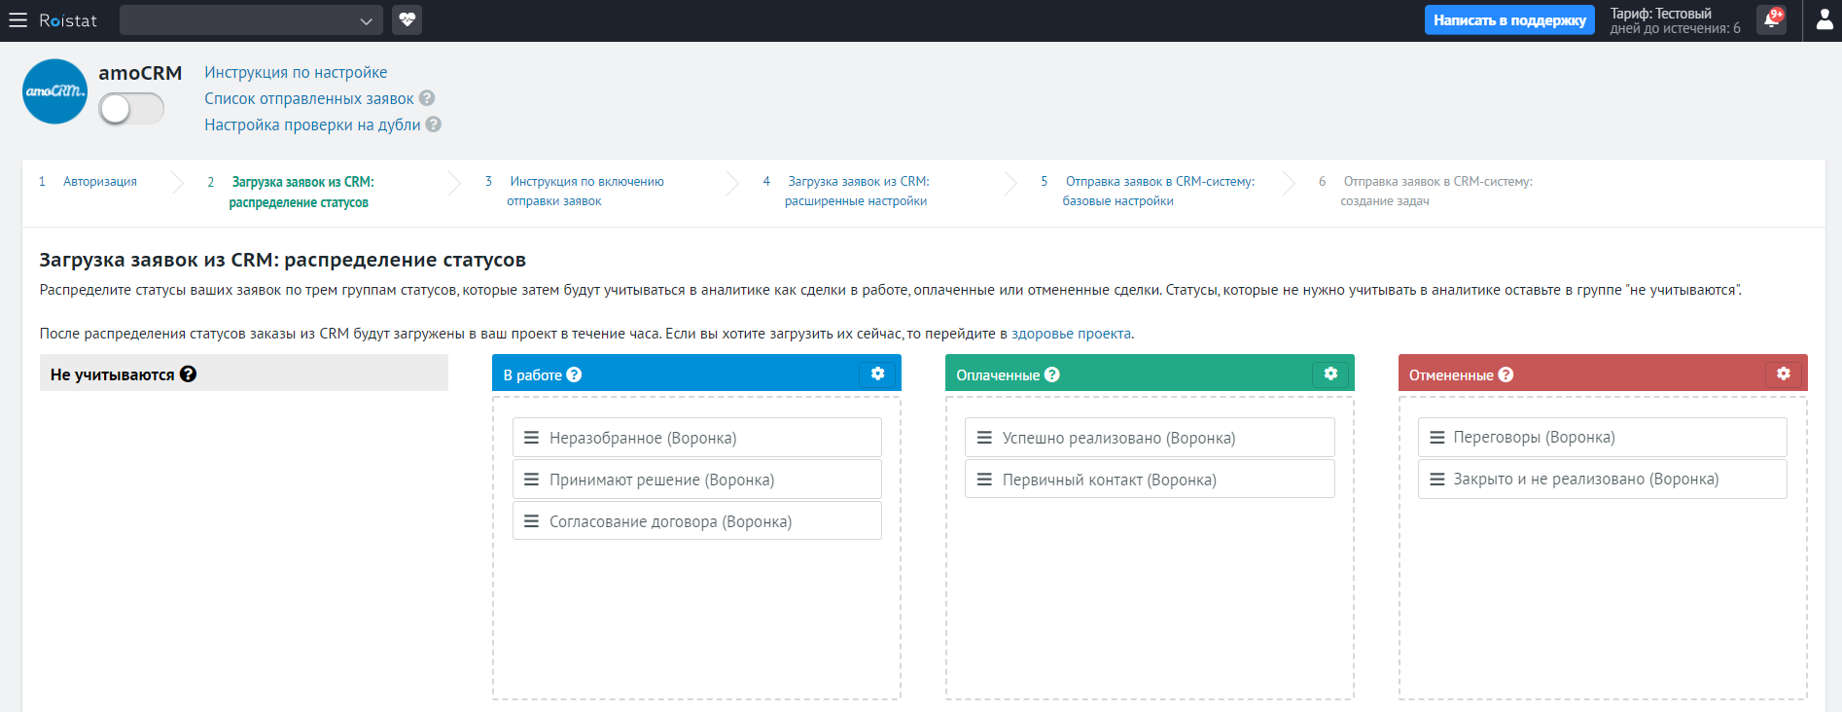Toggle the amoCRM integration switch
The image size is (1842, 712).
pyautogui.click(x=131, y=109)
